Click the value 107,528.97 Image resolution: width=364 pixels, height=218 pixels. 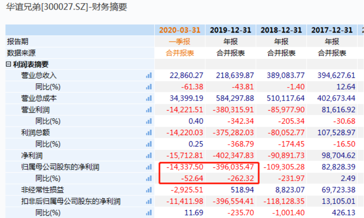(336, 133)
